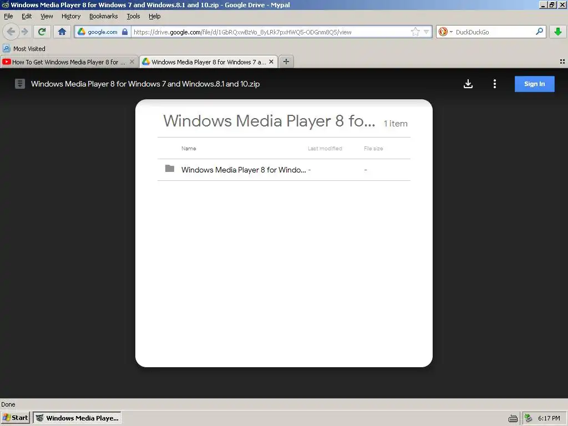The image size is (568, 426).
Task: Click the Last modified column header
Action: click(x=325, y=149)
